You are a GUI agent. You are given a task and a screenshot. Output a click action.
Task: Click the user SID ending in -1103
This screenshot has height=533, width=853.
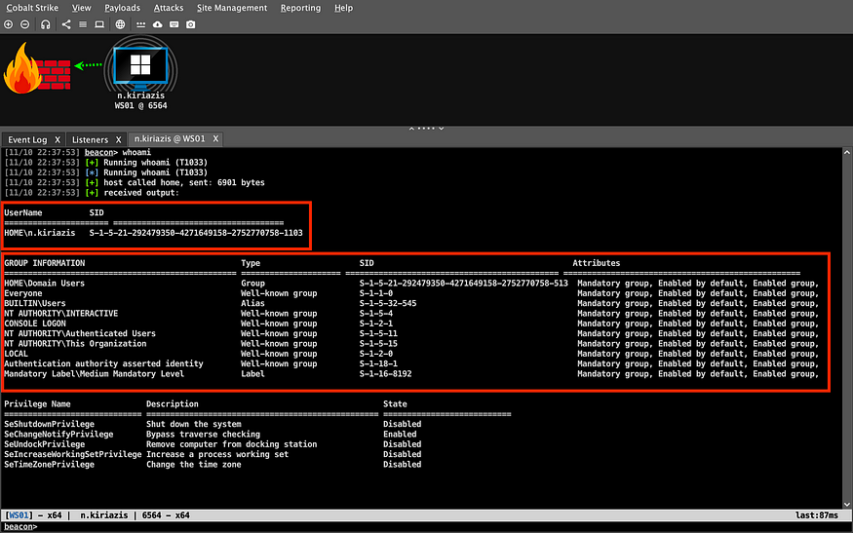[x=196, y=233]
